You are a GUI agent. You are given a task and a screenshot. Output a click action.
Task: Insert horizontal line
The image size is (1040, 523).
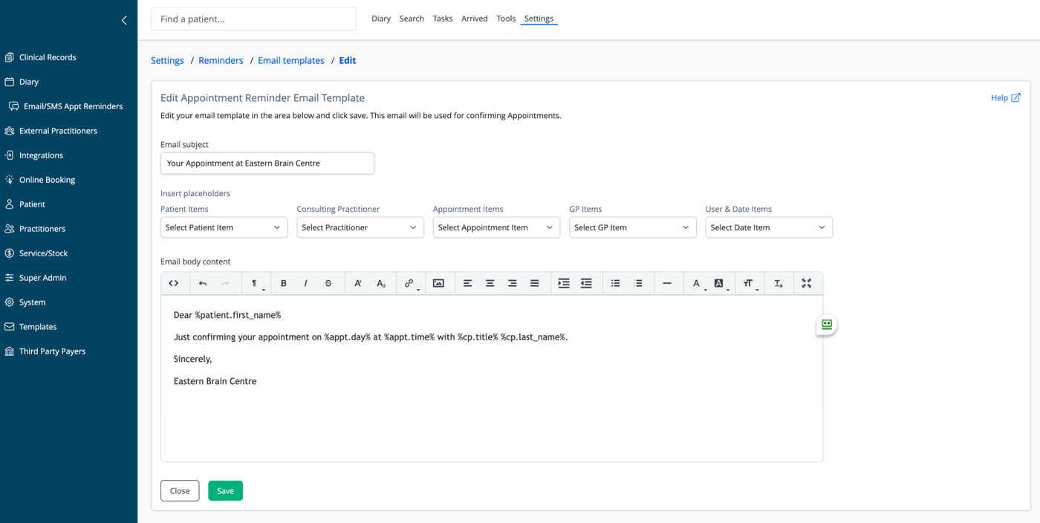[x=667, y=283]
